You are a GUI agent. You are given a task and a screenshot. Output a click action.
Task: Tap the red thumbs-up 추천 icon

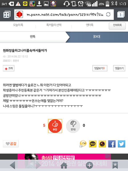[55, 126]
